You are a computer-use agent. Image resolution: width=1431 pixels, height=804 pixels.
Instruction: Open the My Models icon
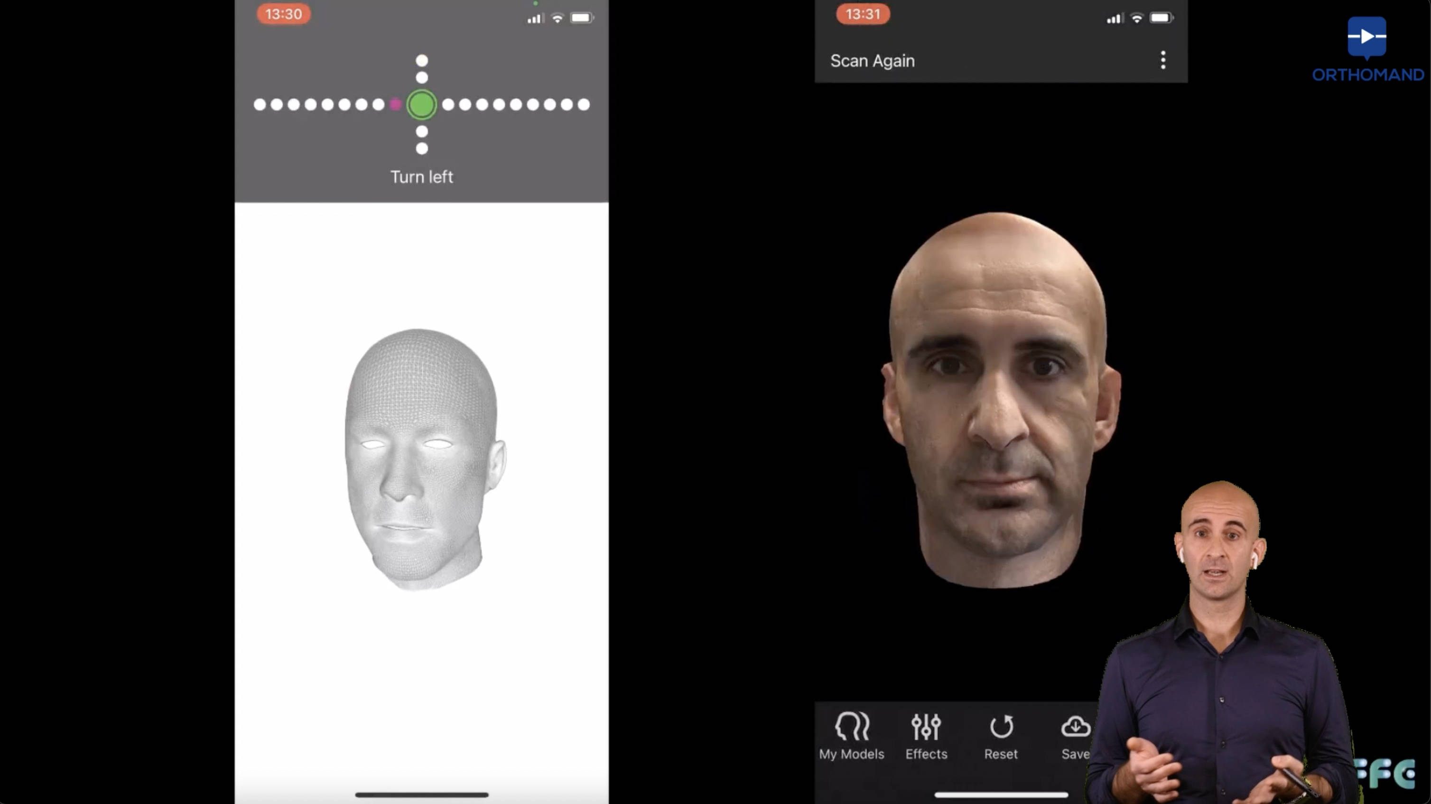coord(851,726)
